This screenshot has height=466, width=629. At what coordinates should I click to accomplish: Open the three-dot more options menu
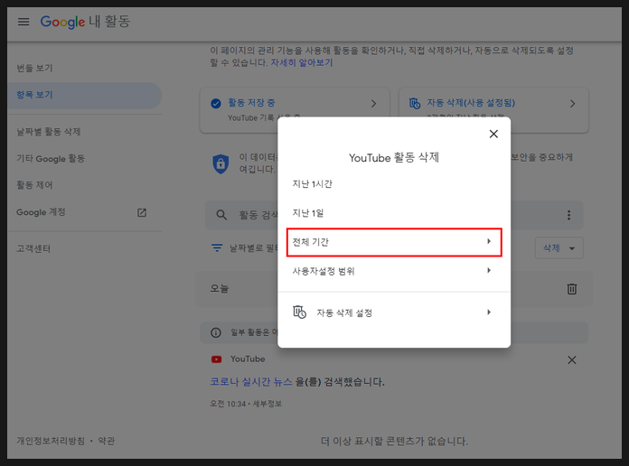coord(568,215)
